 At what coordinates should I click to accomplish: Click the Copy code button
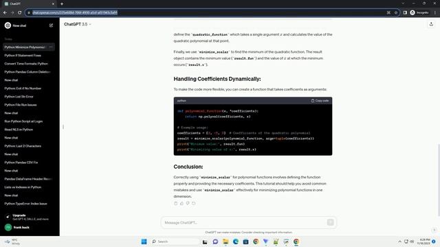pyautogui.click(x=320, y=101)
